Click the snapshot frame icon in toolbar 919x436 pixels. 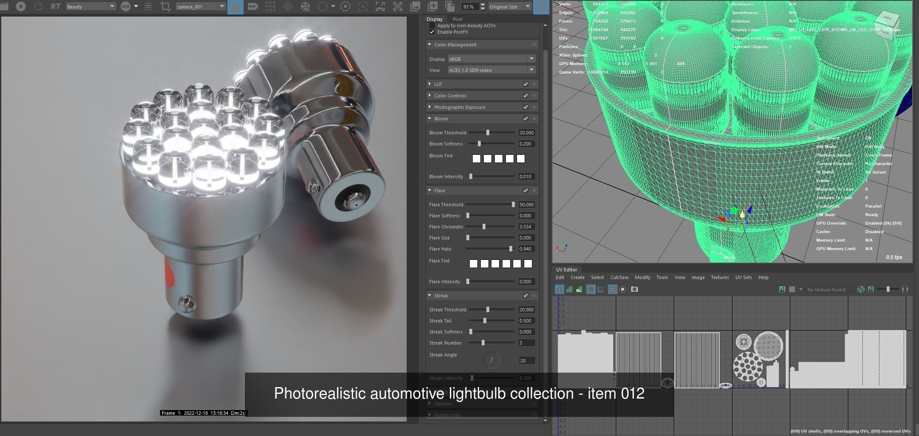point(380,6)
